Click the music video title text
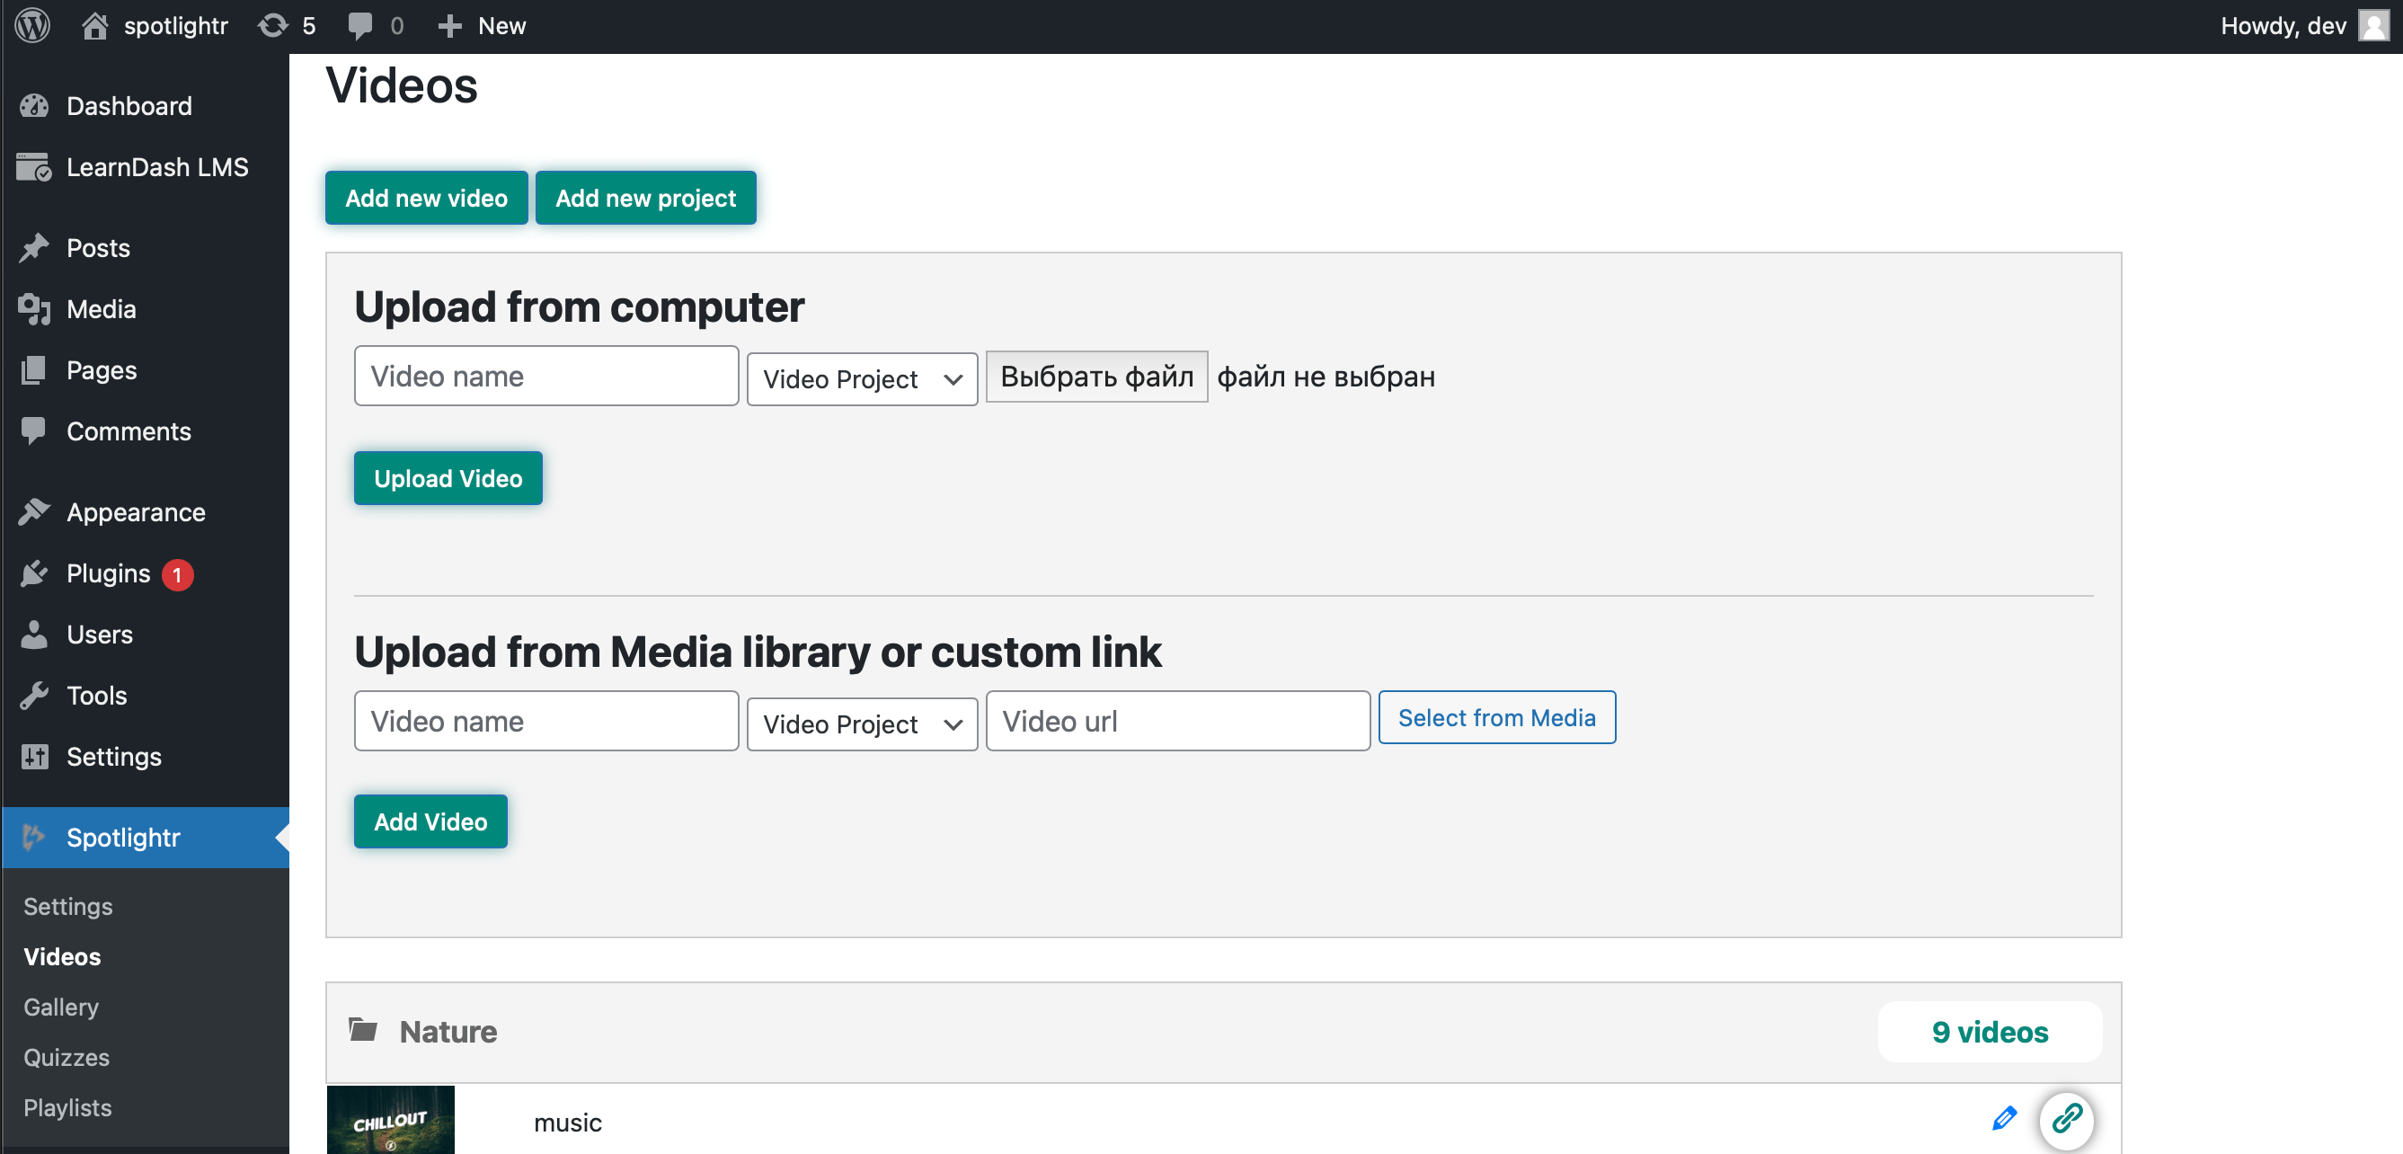The image size is (2403, 1154). point(568,1123)
